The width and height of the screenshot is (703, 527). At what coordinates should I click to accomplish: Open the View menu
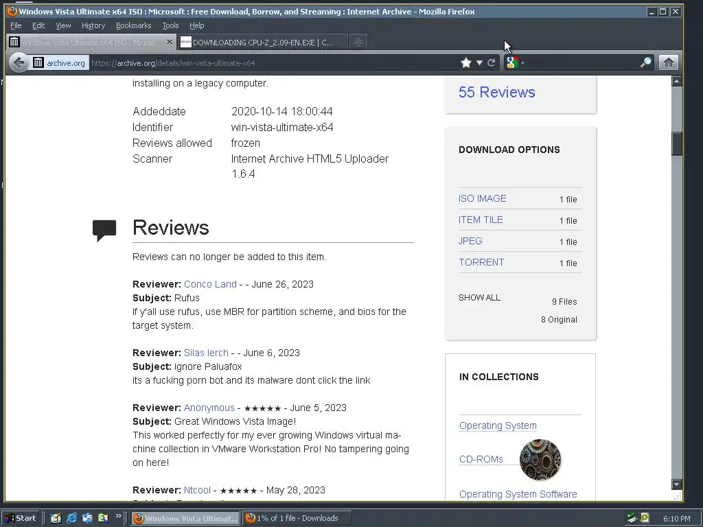coord(63,25)
